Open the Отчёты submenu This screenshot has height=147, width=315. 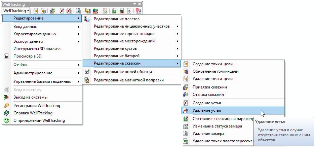click(42, 64)
